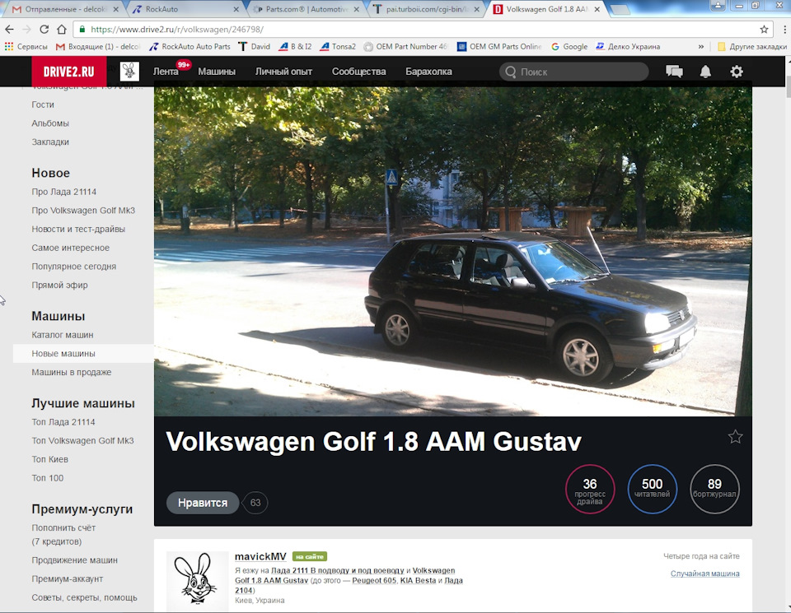Viewport: 791px width, 613px height.
Task: Open Гости in the sidebar
Action: [43, 104]
